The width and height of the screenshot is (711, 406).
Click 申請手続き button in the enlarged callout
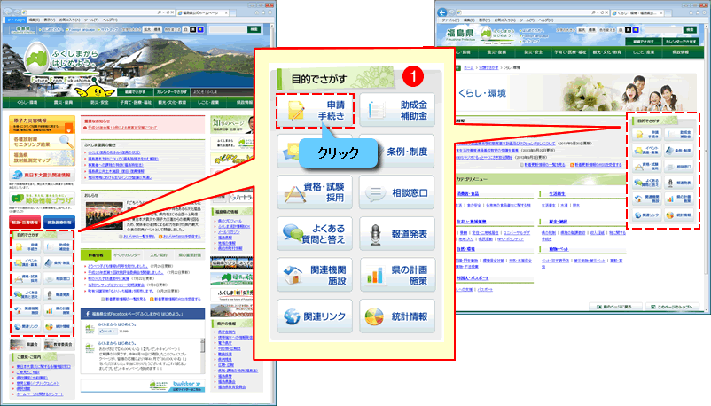[x=314, y=111]
